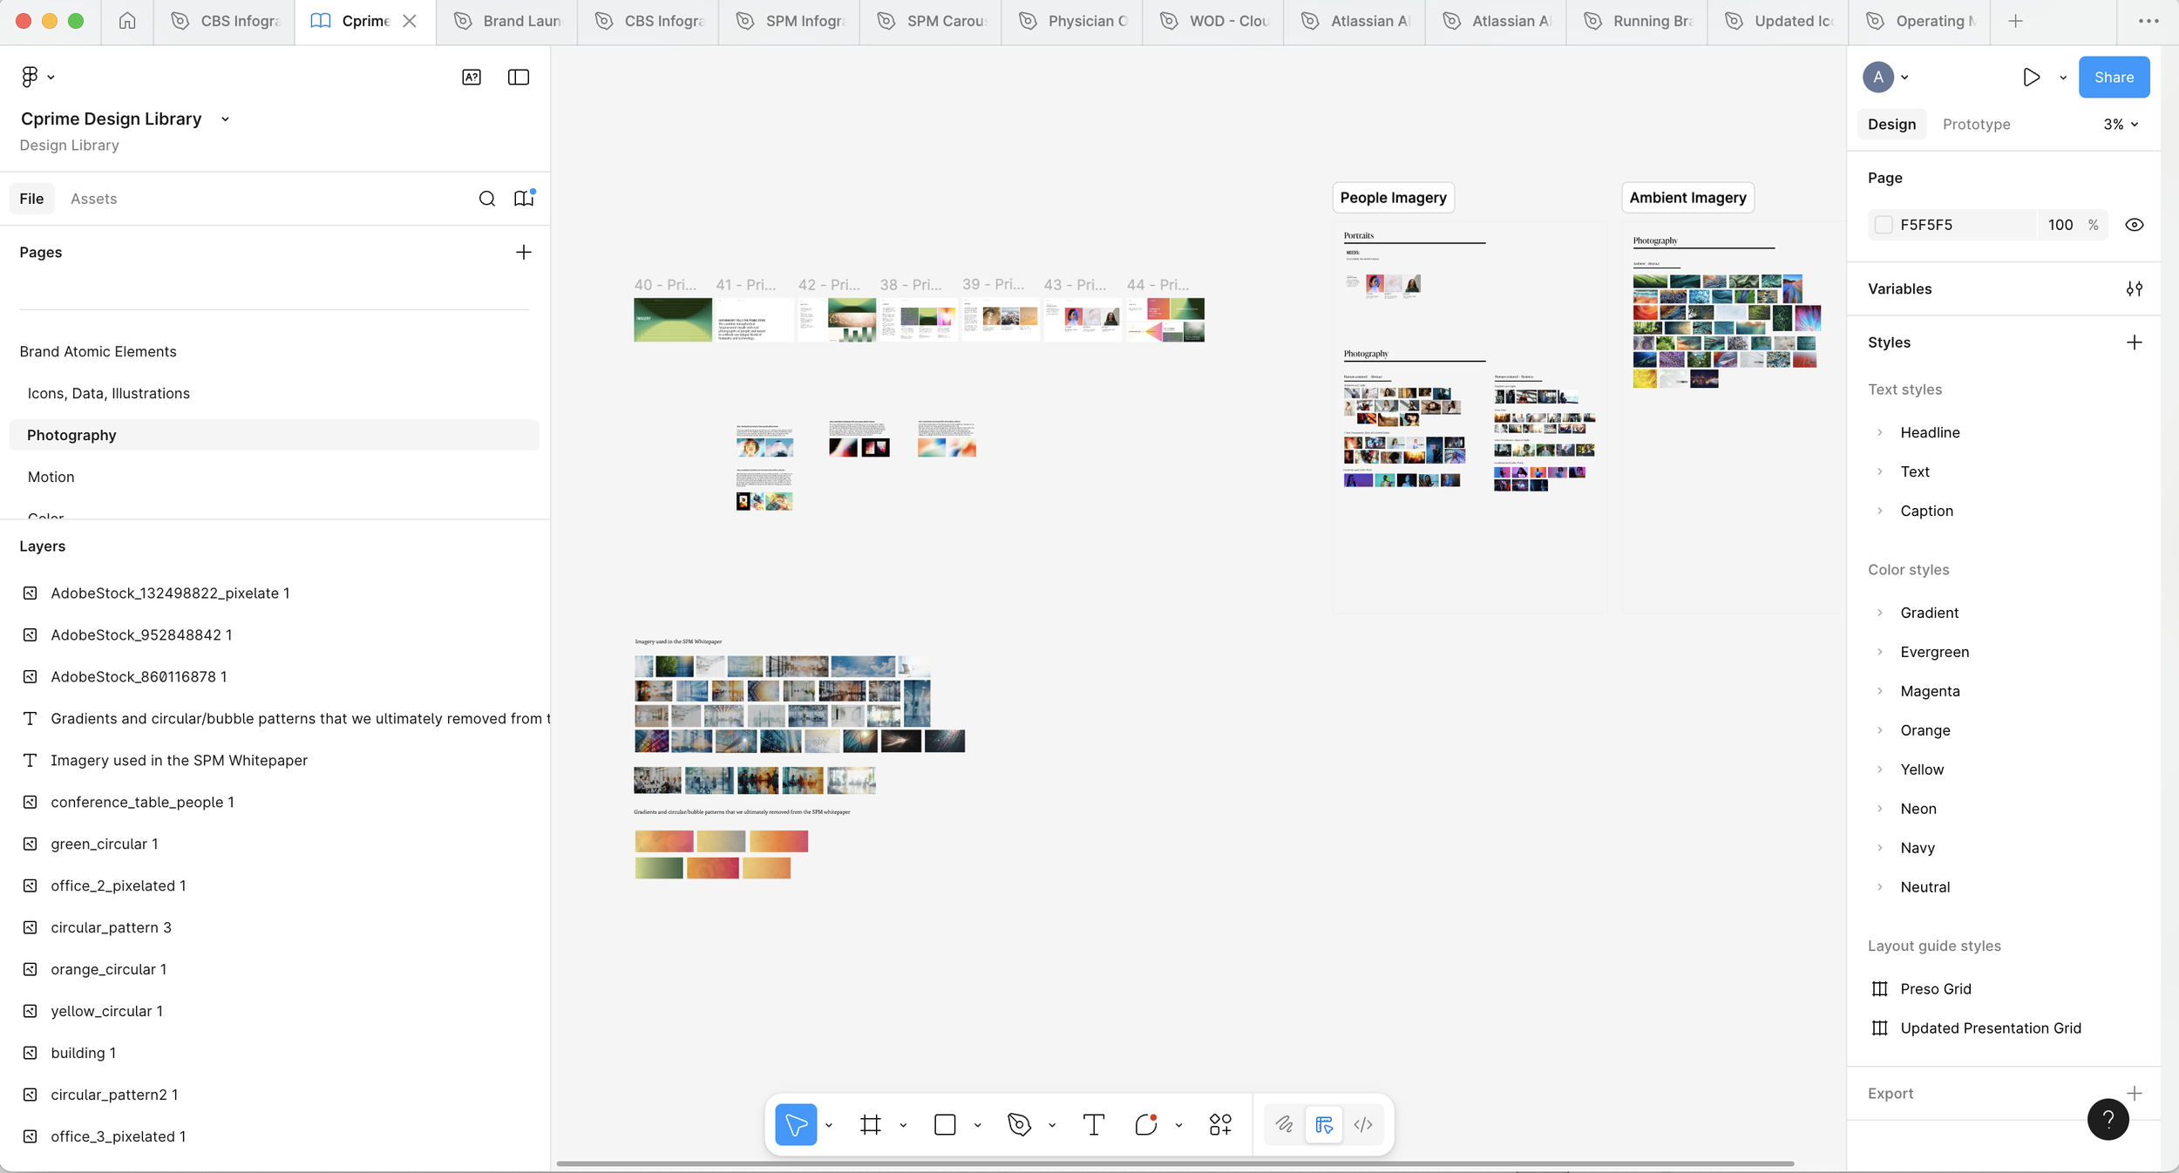Image resolution: width=2179 pixels, height=1173 pixels.
Task: Switch to the Prototype tab
Action: point(1976,125)
